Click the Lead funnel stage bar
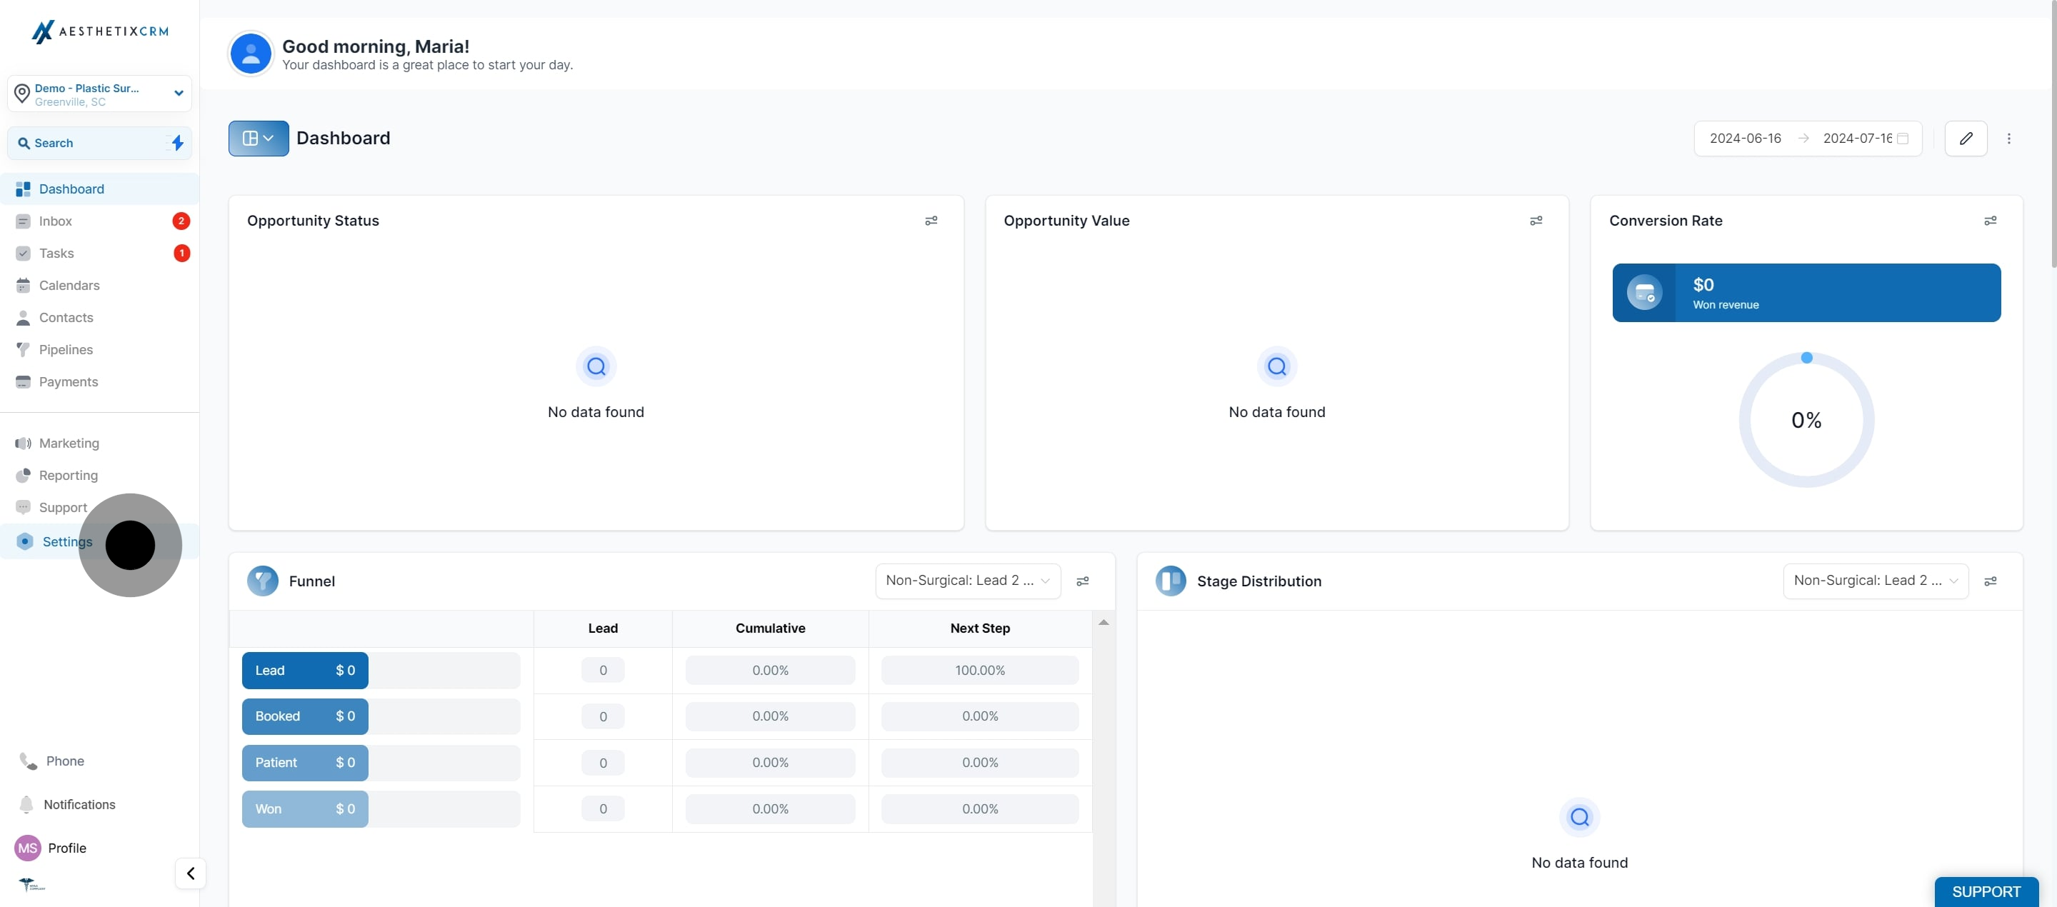Image resolution: width=2057 pixels, height=907 pixels. click(305, 671)
